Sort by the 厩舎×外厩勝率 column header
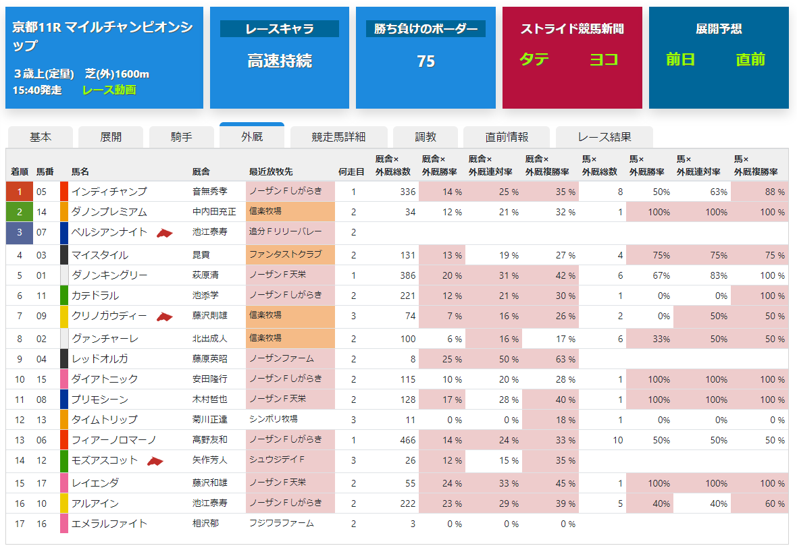The image size is (797, 548). tap(440, 165)
